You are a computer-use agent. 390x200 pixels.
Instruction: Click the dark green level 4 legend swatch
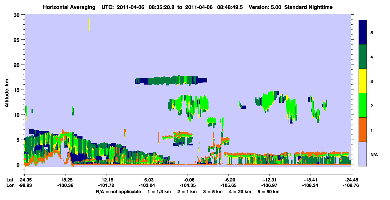pos(363,57)
